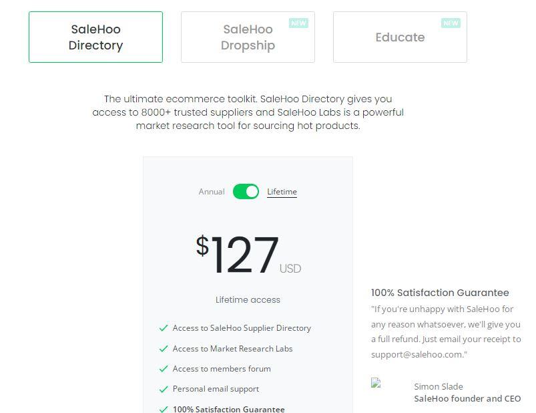This screenshot has width=536, height=413.
Task: Click checkmark beside Market Research Labs
Action: coord(164,348)
